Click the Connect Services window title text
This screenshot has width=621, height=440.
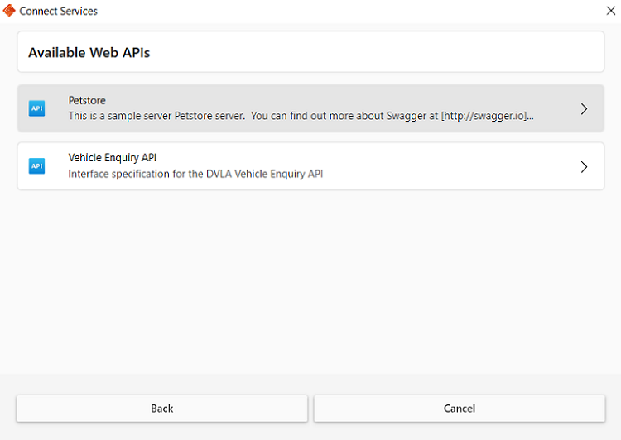[x=58, y=12]
